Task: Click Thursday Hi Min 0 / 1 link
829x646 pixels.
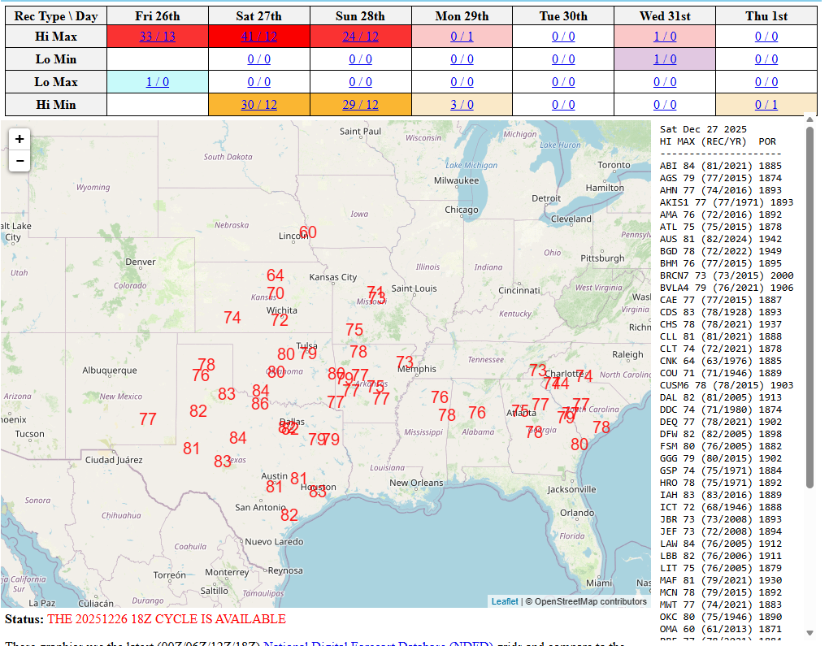Action: [x=766, y=105]
